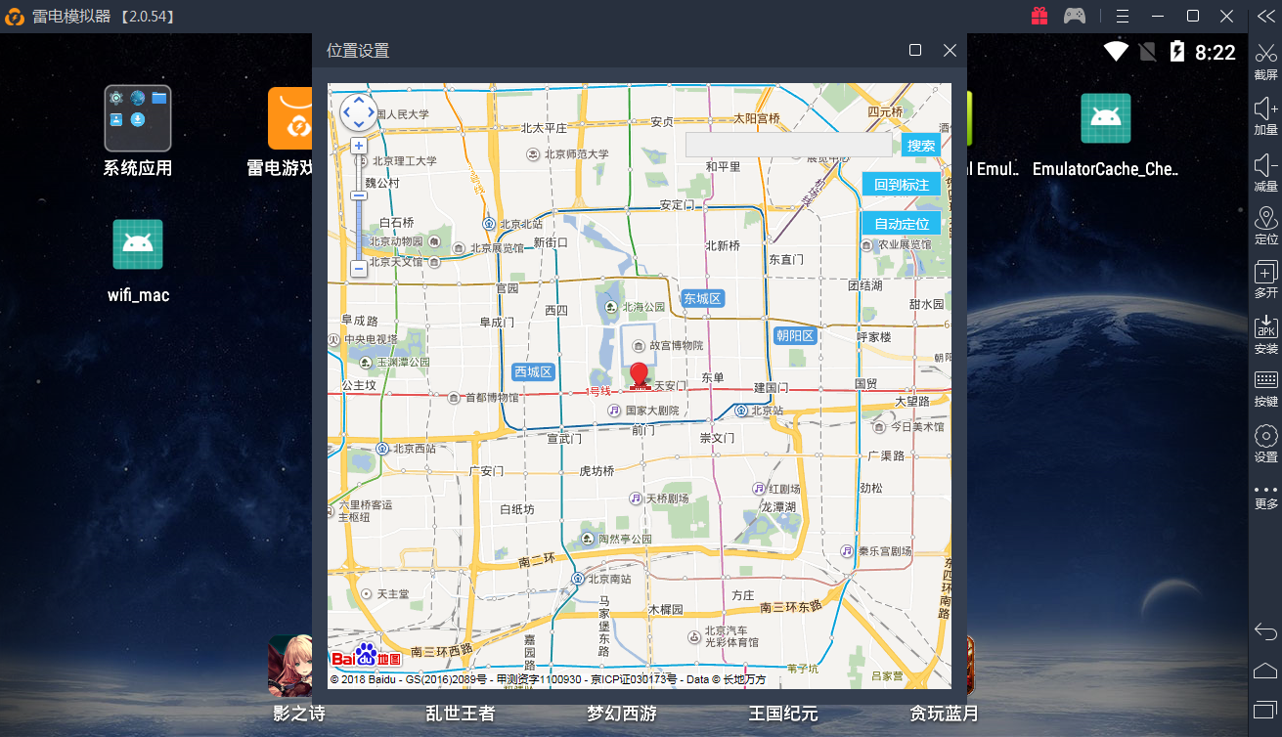Tap the Android recent apps button

[x=1265, y=709]
